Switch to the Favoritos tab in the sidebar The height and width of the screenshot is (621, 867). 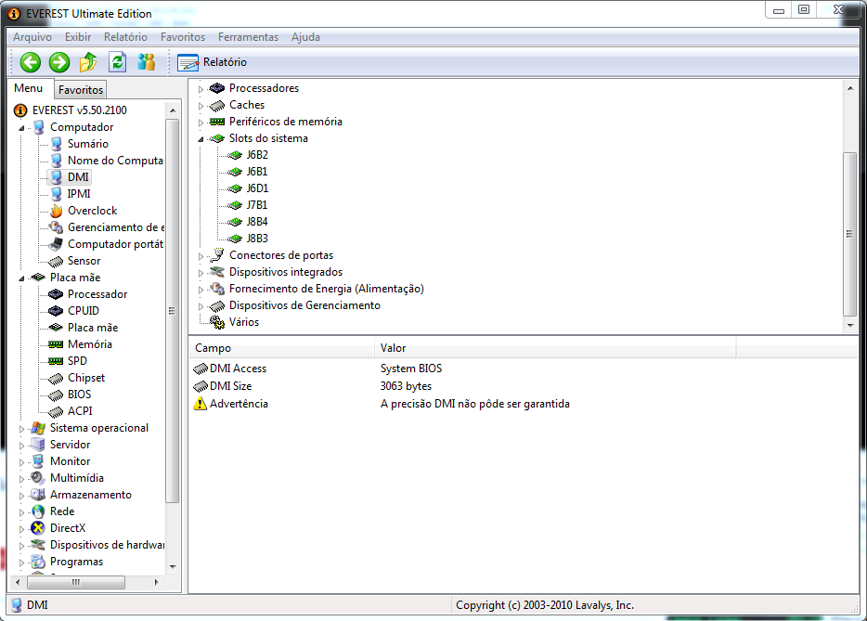81,90
